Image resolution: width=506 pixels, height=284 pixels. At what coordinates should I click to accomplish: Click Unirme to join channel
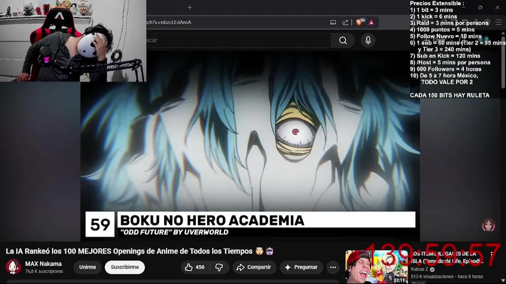coord(87,267)
